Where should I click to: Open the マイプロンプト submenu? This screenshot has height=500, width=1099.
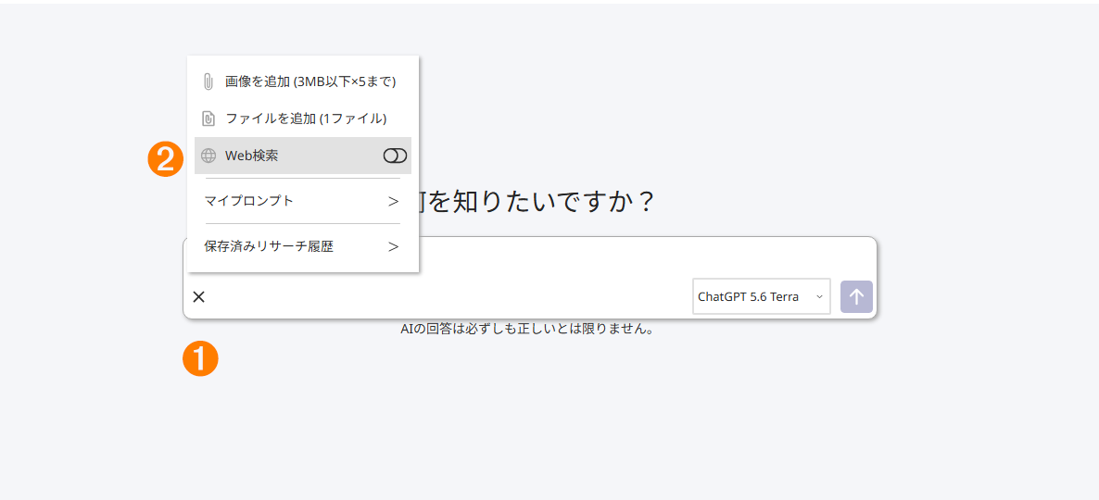[303, 201]
